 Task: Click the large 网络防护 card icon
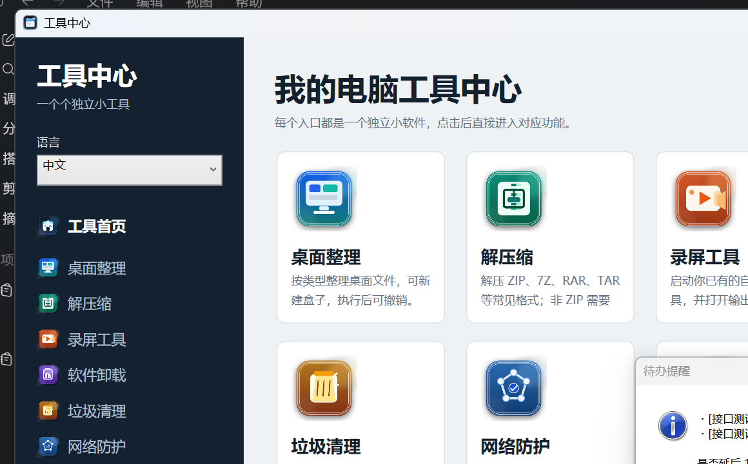coord(513,388)
